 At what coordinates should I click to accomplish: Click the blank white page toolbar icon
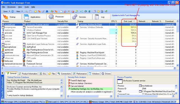(x=61, y=11)
